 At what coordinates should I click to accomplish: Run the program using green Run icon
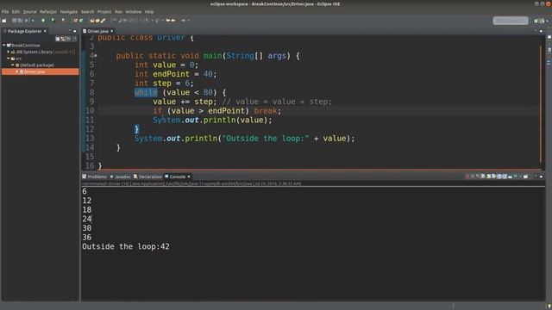pyautogui.click(x=53, y=21)
